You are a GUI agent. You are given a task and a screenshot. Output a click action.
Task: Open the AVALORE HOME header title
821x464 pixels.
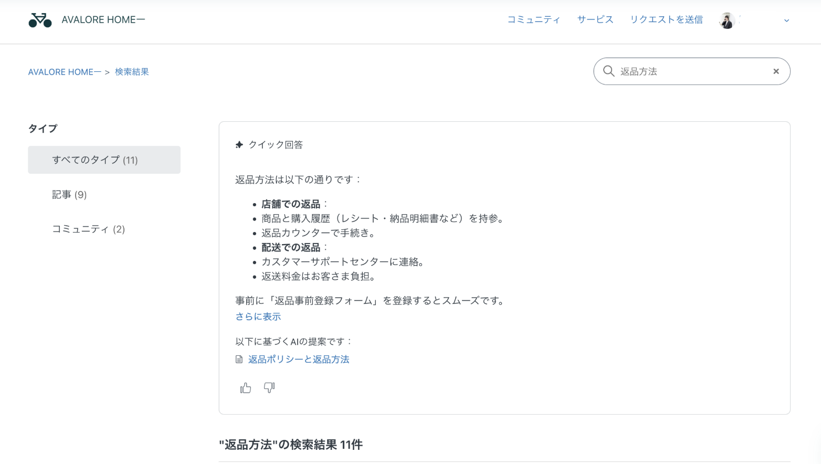103,20
